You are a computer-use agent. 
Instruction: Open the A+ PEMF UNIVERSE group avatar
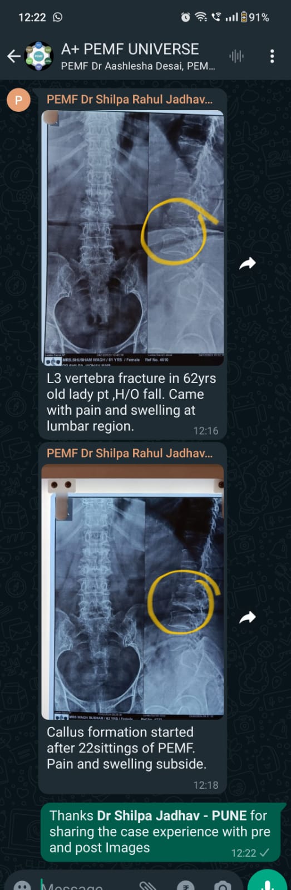[x=39, y=56]
